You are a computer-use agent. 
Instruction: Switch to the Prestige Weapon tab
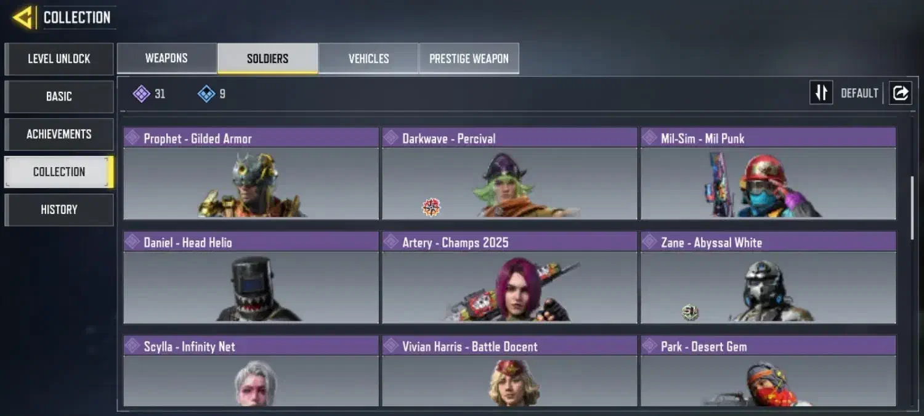(x=469, y=59)
